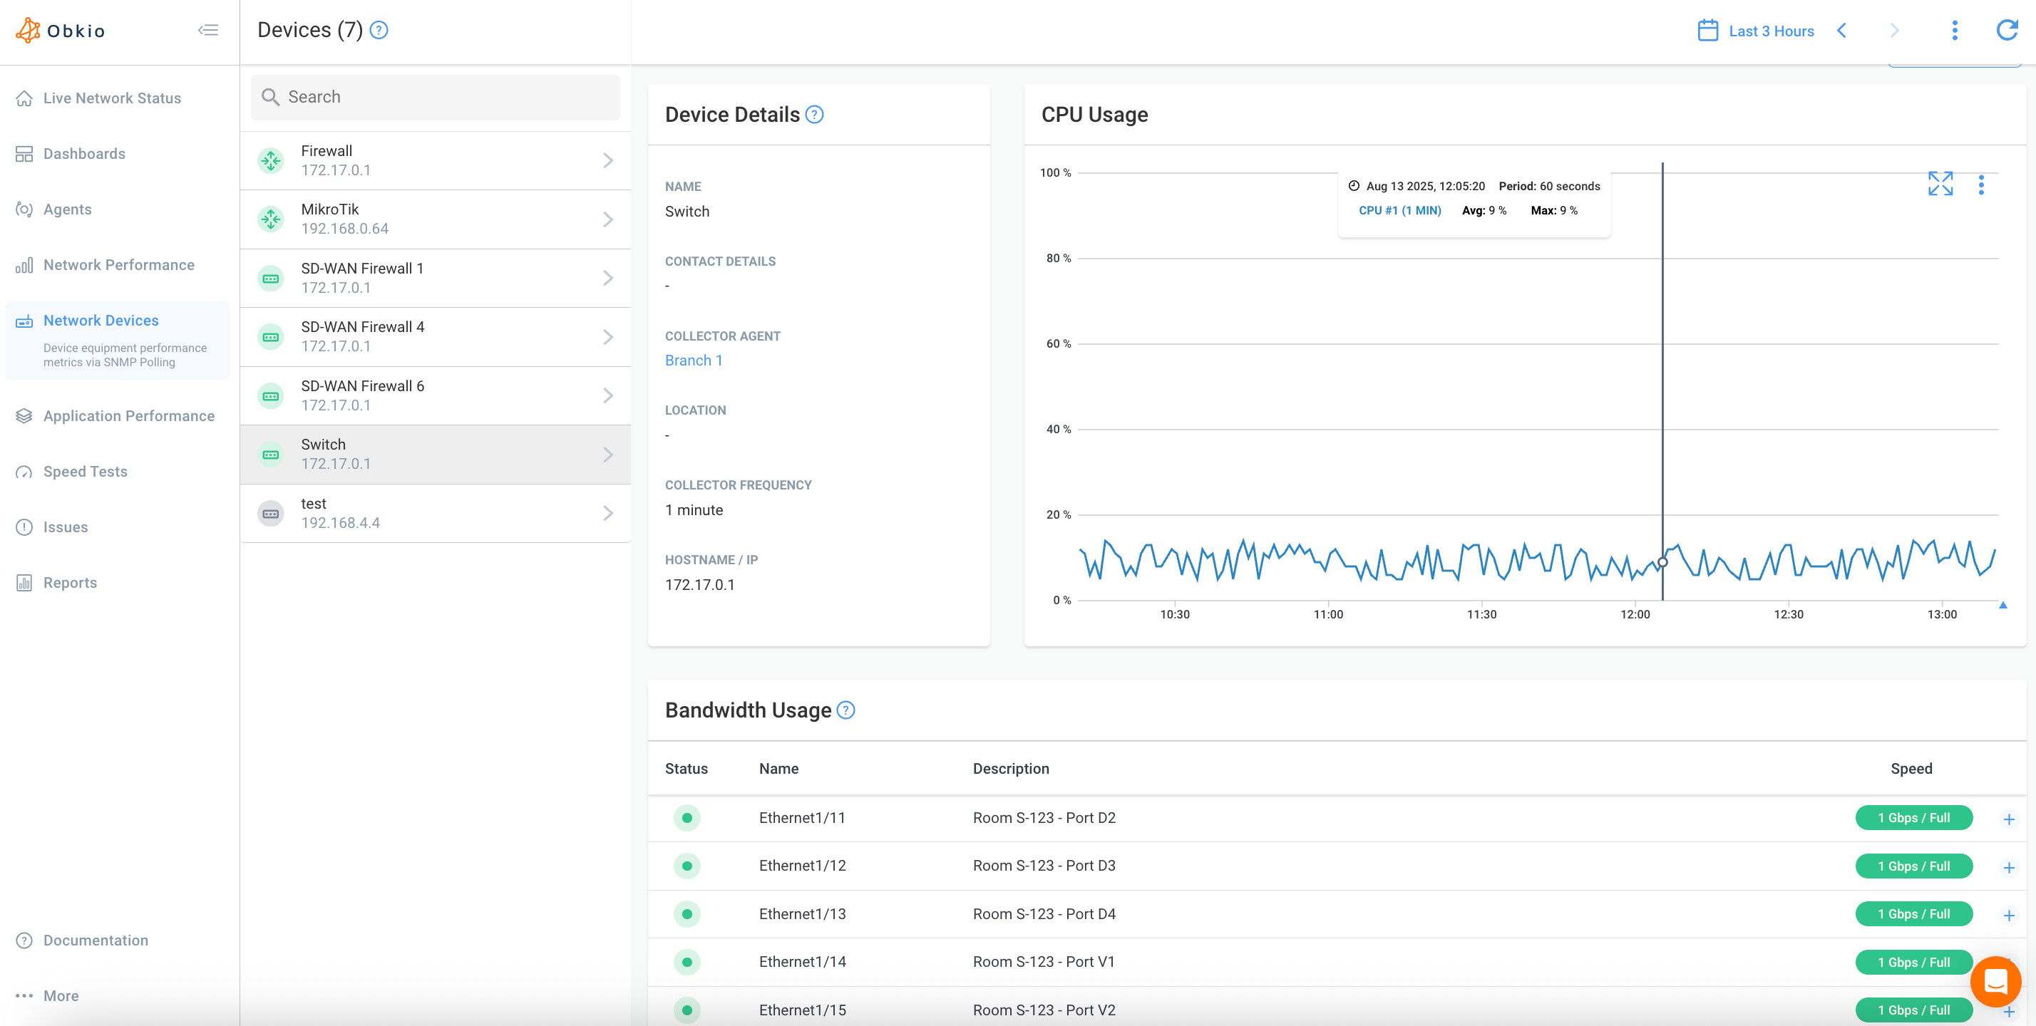Click CPU chart marker at 12:05

pyautogui.click(x=1662, y=562)
